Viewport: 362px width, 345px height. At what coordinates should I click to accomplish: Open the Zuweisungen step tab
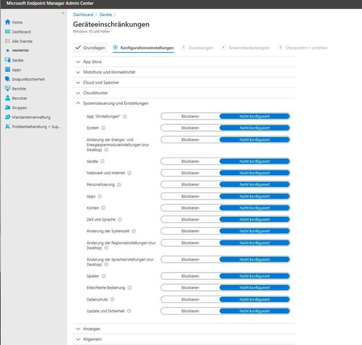(x=197, y=48)
